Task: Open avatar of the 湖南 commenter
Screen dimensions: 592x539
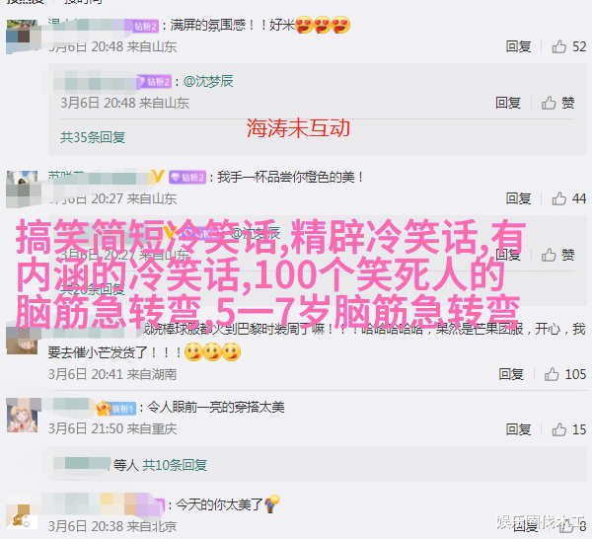Action: point(22,342)
